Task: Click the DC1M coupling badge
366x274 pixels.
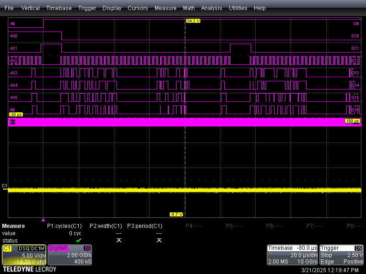Action: 38,248
